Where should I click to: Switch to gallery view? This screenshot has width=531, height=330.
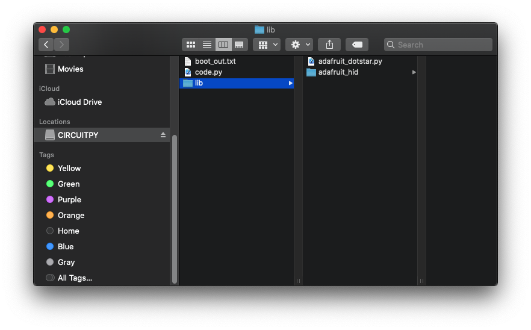coord(240,45)
